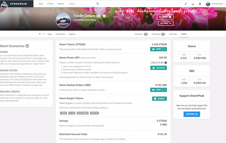Open the Steem Engine link
This screenshot has width=226, height=143.
[66, 103]
